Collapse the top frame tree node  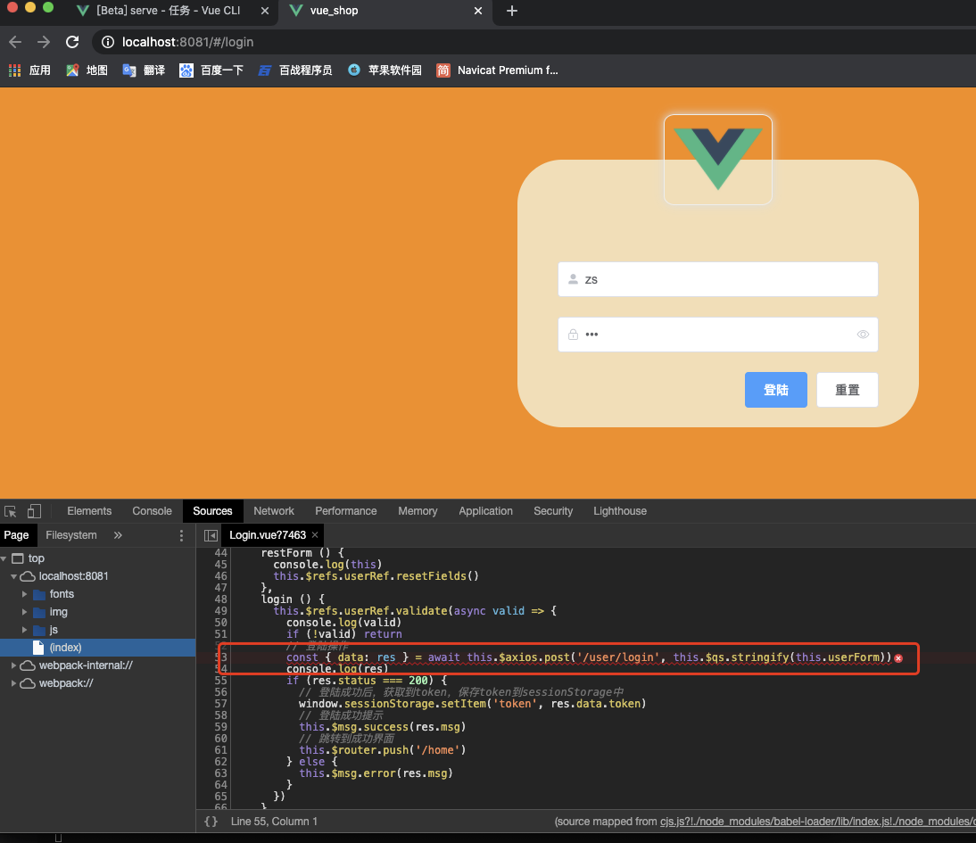coord(4,558)
